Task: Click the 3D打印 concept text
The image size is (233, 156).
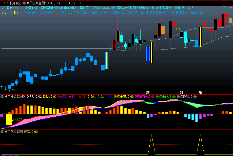Action: pos(111,8)
